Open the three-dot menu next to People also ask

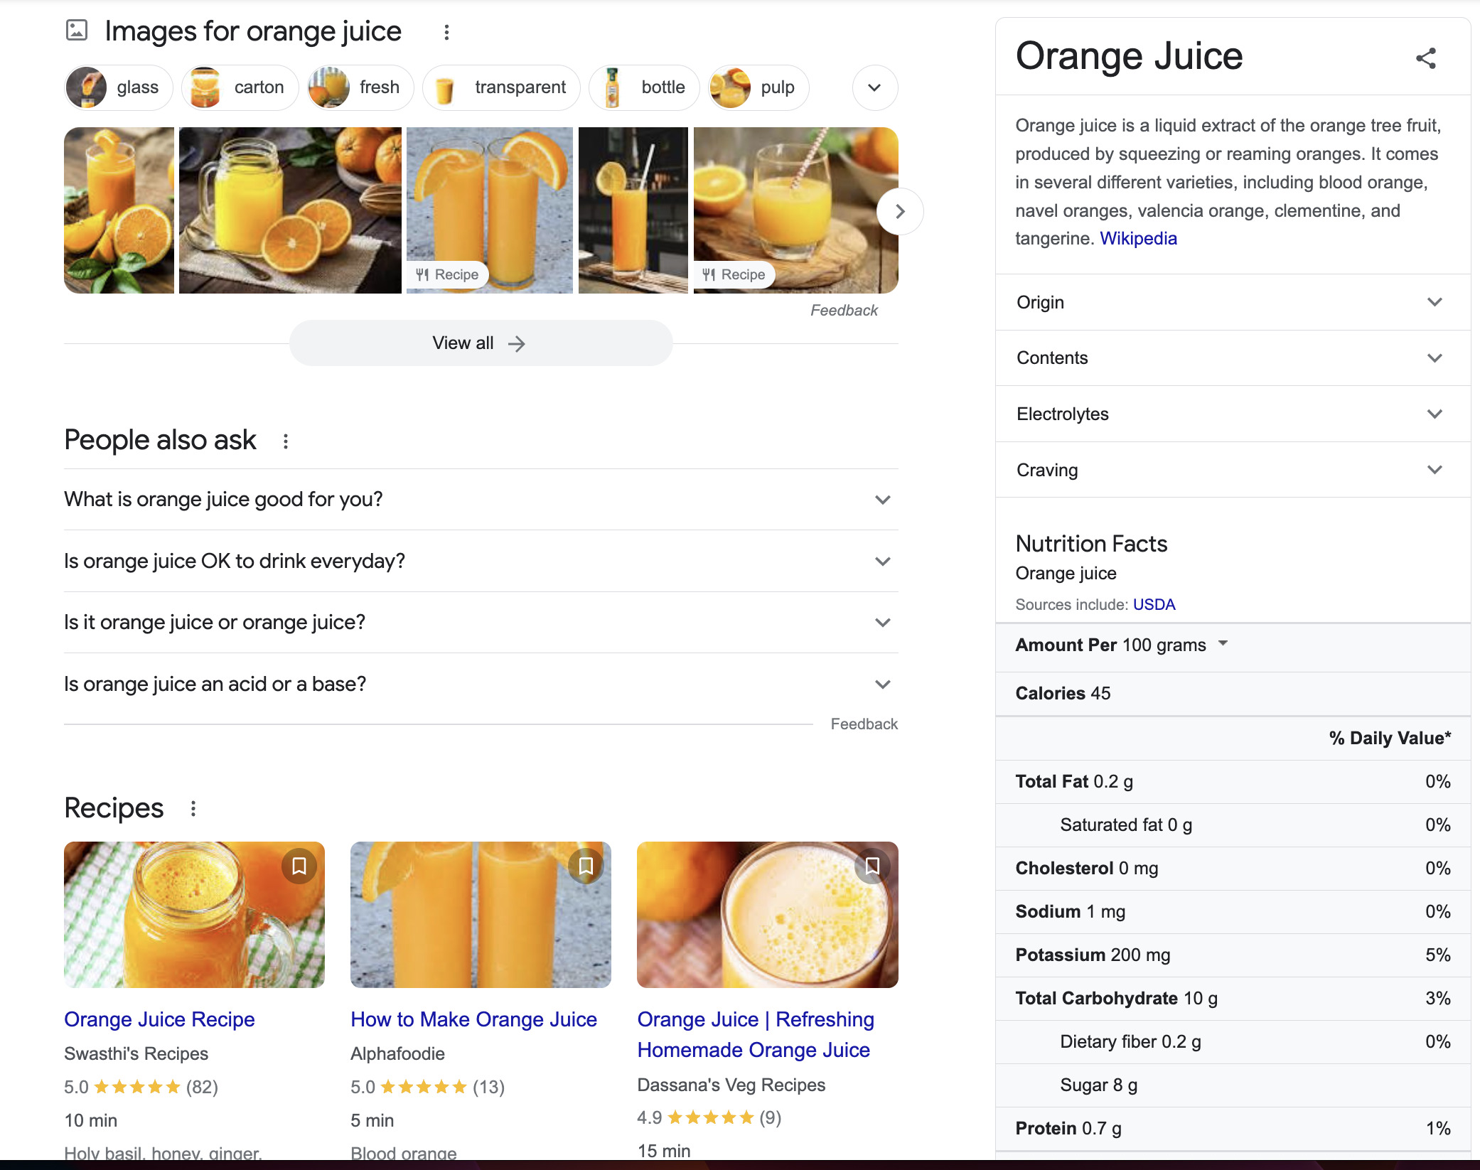point(285,441)
